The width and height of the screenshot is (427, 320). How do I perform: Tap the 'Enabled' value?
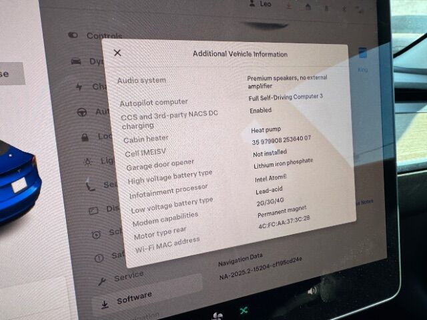tap(261, 111)
